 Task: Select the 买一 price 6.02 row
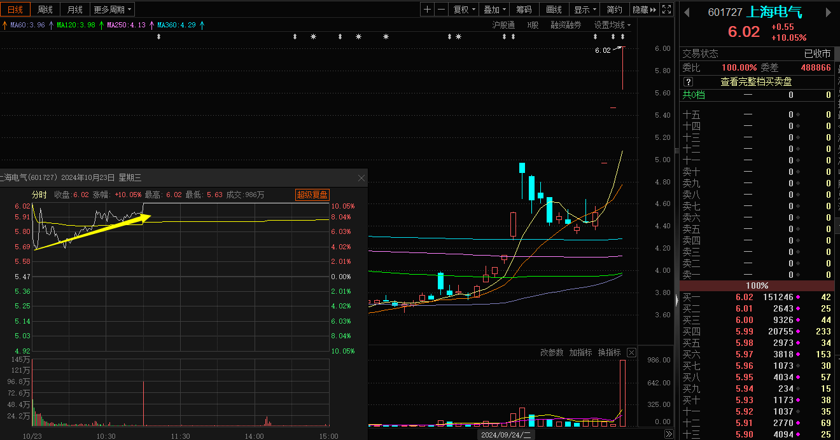point(757,297)
